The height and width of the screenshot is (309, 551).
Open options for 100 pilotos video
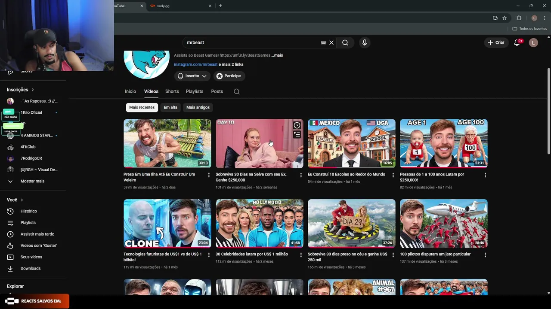[x=485, y=255]
